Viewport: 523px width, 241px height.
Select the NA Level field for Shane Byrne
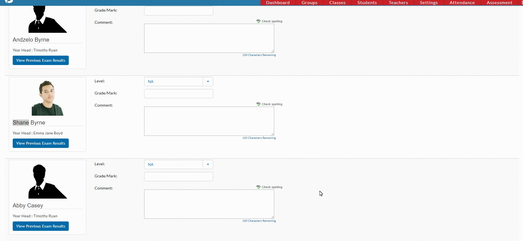click(x=173, y=82)
